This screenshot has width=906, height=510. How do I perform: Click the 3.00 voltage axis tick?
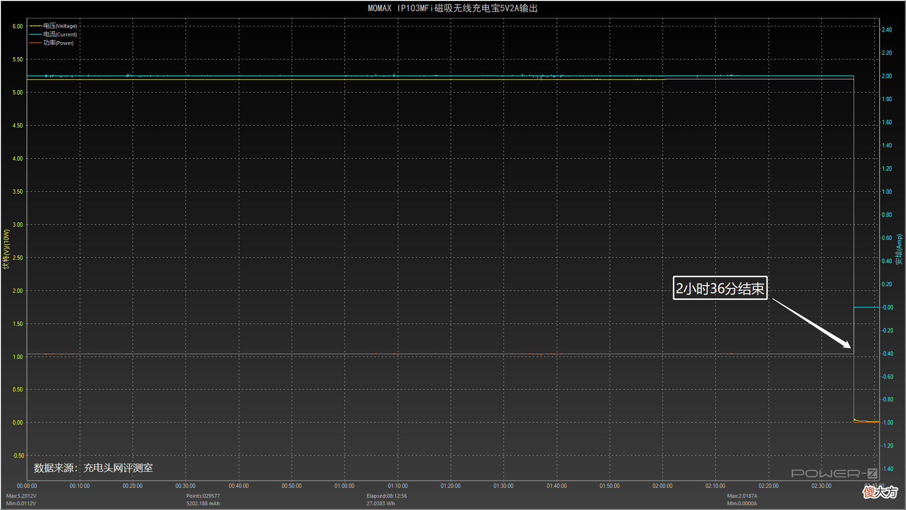17,225
